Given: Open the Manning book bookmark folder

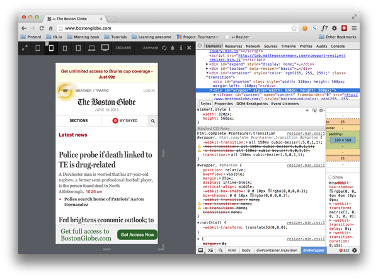Looking at the screenshot, I should coord(83,37).
